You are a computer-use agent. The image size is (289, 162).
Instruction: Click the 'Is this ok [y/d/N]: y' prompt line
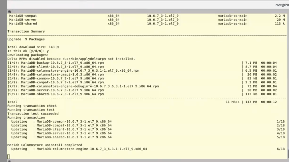tap(28, 51)
